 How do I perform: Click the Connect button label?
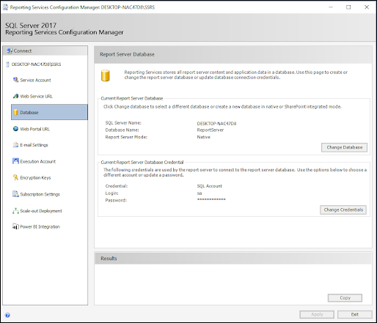[x=23, y=51]
